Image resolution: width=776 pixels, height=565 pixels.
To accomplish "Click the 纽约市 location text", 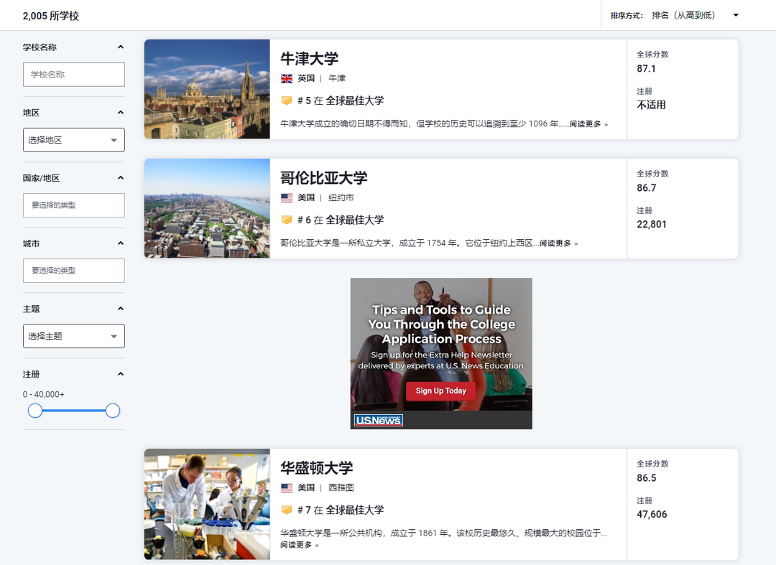I will tap(341, 197).
